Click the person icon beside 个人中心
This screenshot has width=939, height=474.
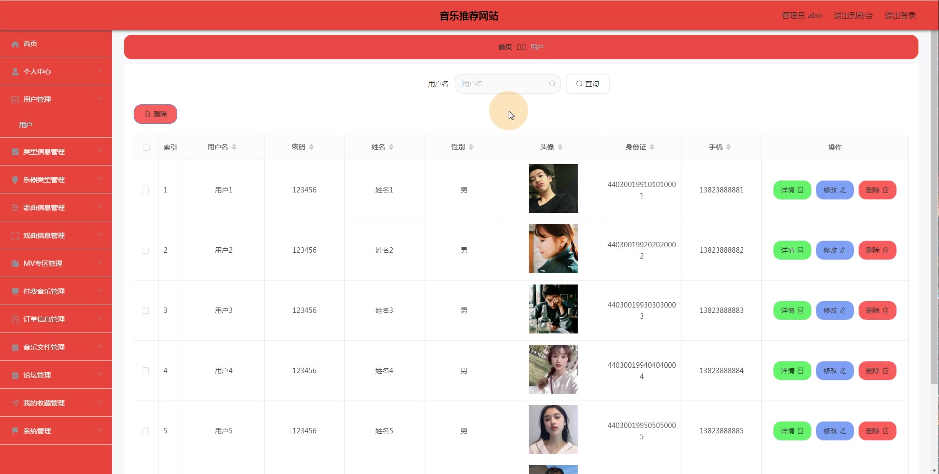[15, 72]
